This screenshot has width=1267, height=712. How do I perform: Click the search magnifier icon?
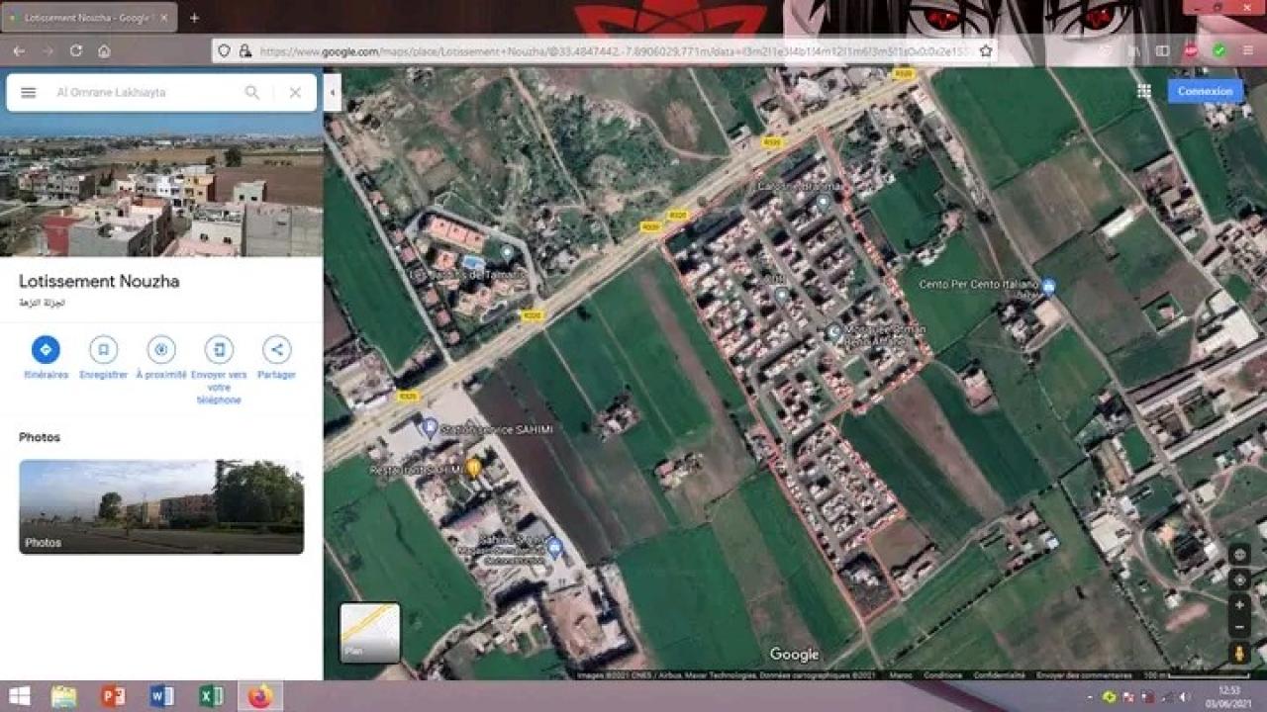252,92
